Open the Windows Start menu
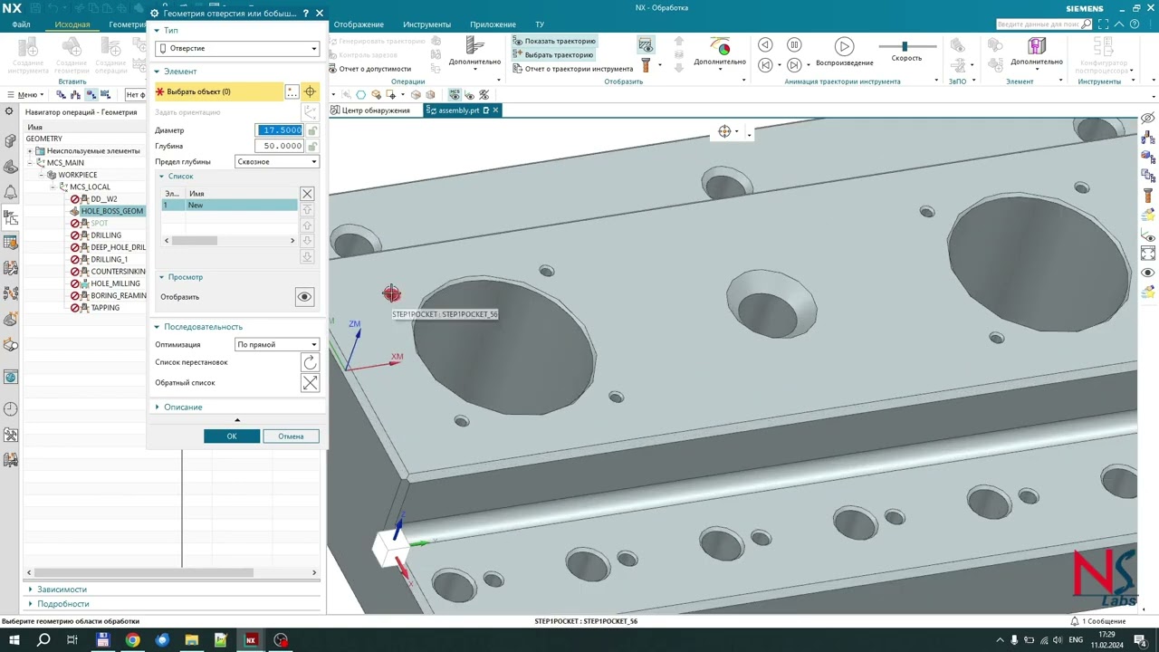The width and height of the screenshot is (1159, 652). 14,640
